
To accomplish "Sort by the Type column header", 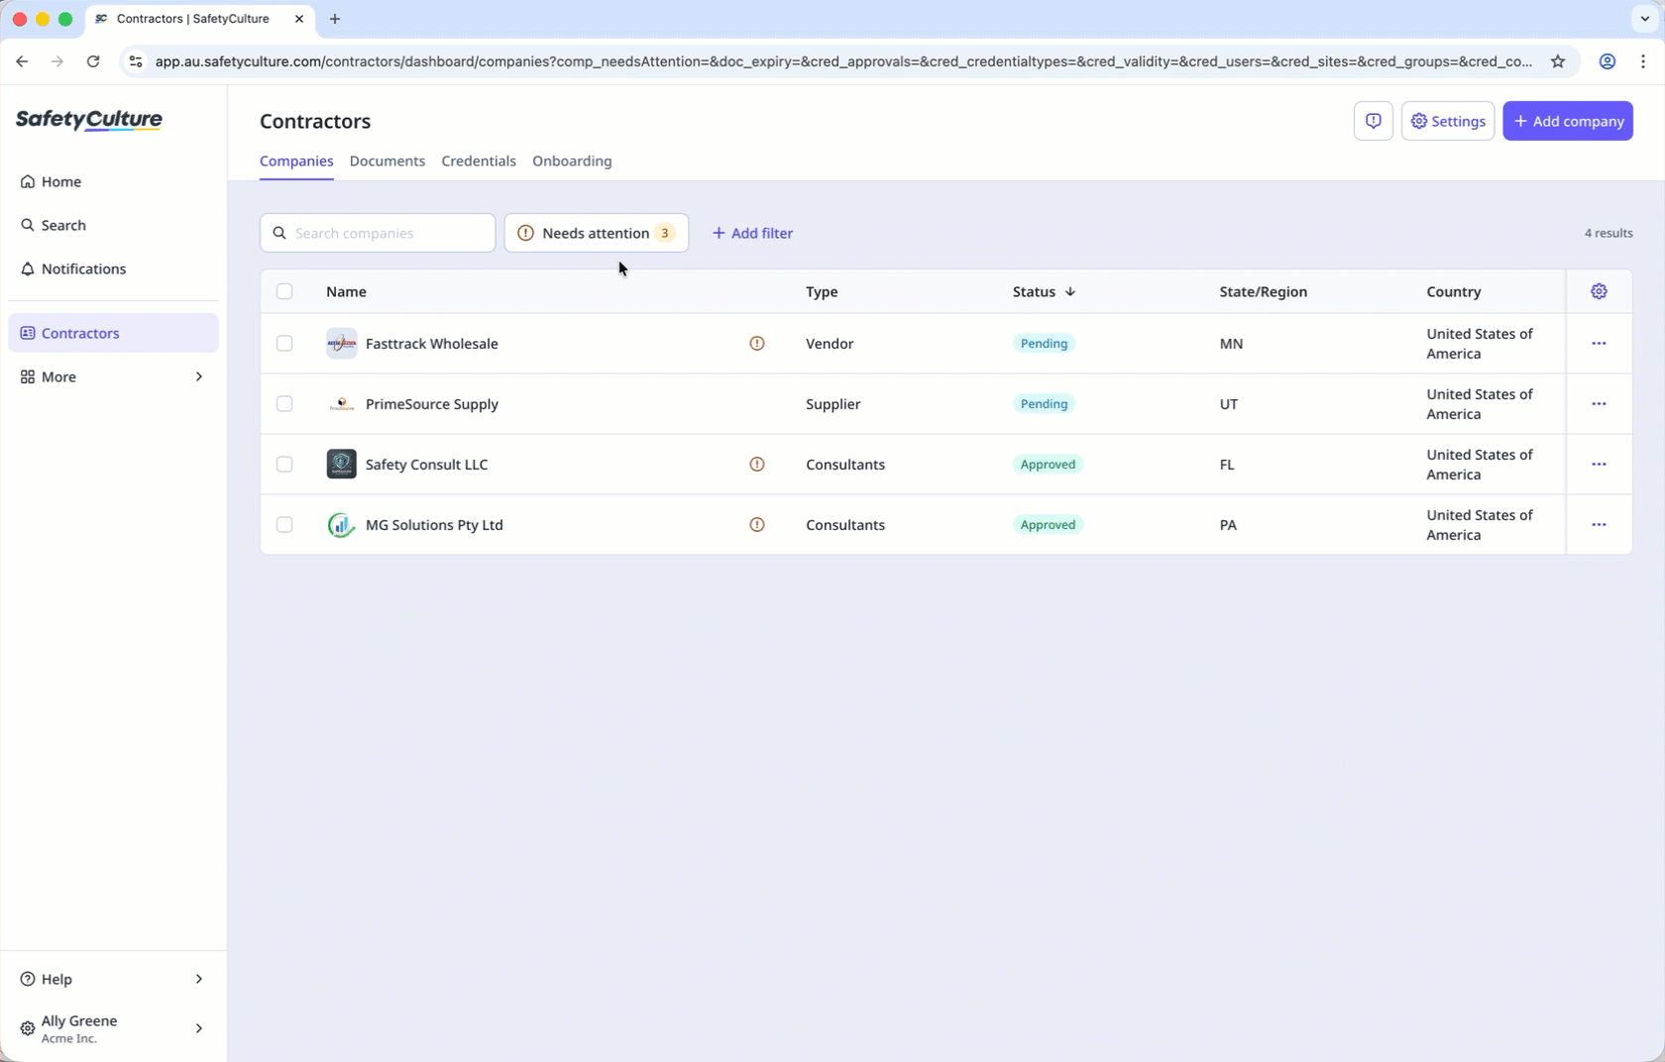I will (x=822, y=291).
